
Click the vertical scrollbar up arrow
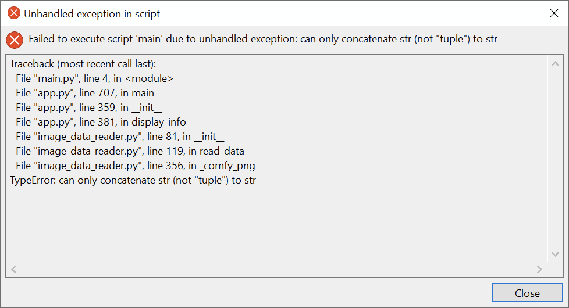(555, 64)
